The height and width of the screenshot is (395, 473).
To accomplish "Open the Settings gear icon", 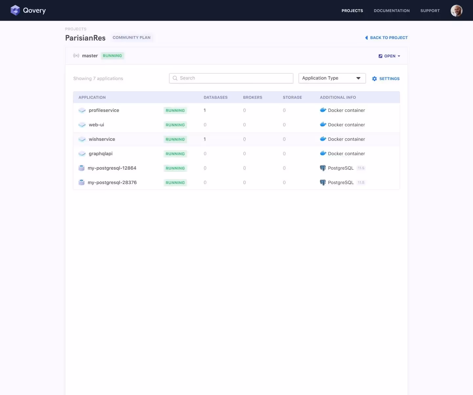I will 374,79.
